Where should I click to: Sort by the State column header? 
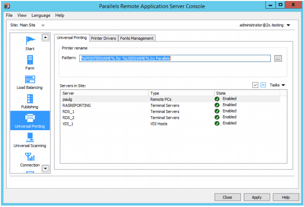click(247, 93)
